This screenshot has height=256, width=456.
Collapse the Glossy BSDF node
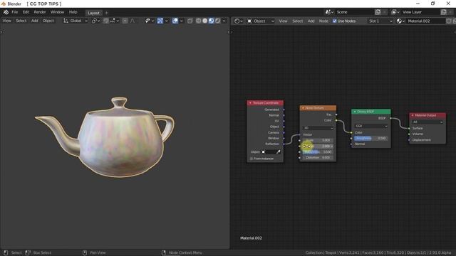click(x=355, y=112)
